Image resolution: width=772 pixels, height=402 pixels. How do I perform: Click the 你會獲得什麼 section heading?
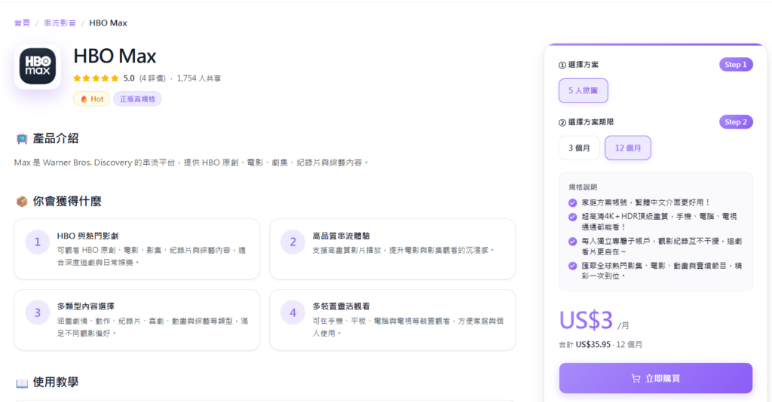67,201
